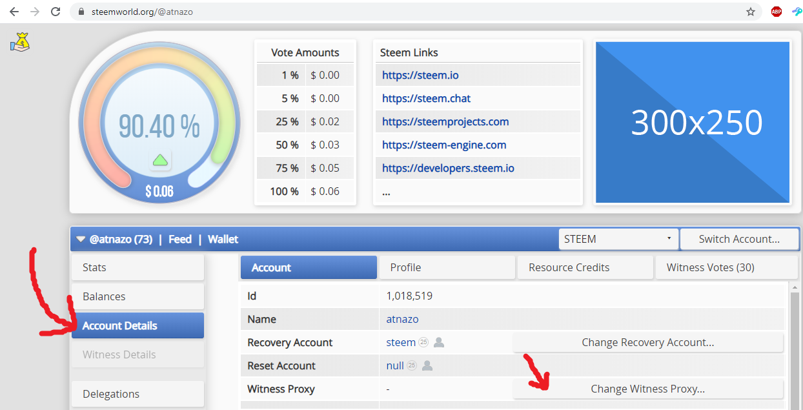Open the https://steem-engine.com link
Image resolution: width=803 pixels, height=410 pixels.
[444, 145]
